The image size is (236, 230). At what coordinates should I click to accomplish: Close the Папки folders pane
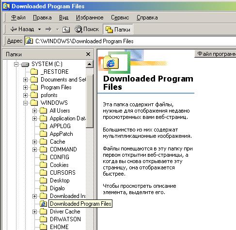pyautogui.click(x=88, y=54)
